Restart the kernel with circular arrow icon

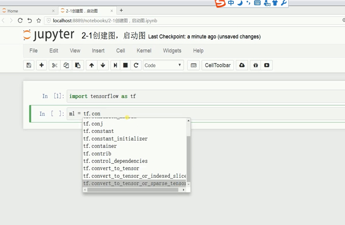[x=136, y=65]
